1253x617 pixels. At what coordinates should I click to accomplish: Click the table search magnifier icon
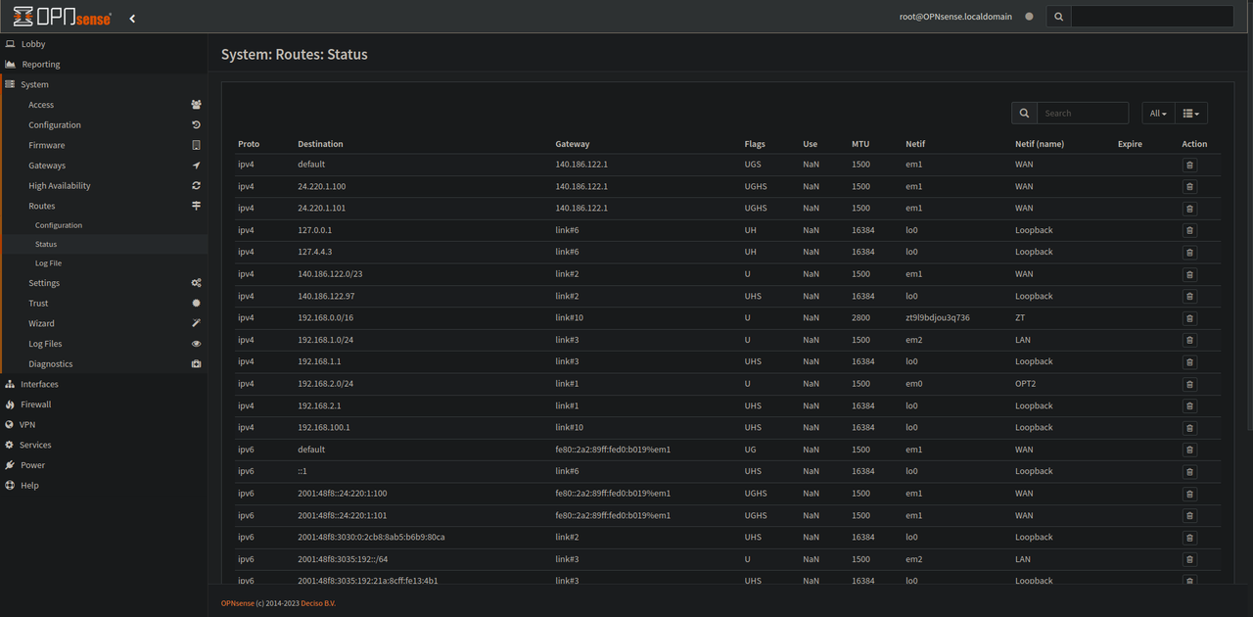pyautogui.click(x=1024, y=113)
